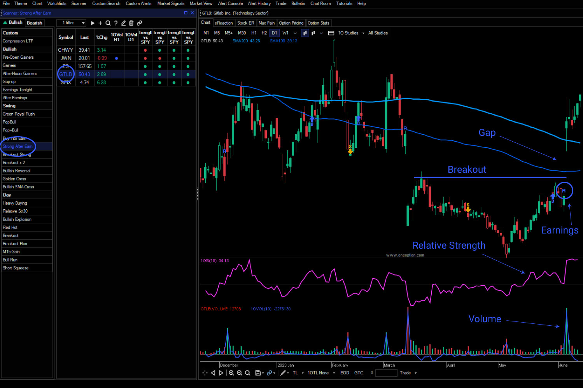Viewport: 583px width, 388px height.
Task: Switch to the Bearish scanner tab
Action: pos(34,23)
